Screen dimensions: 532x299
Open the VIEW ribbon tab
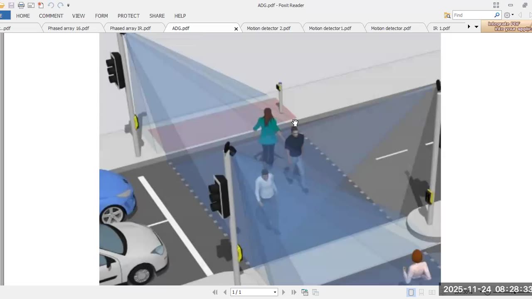point(79,16)
